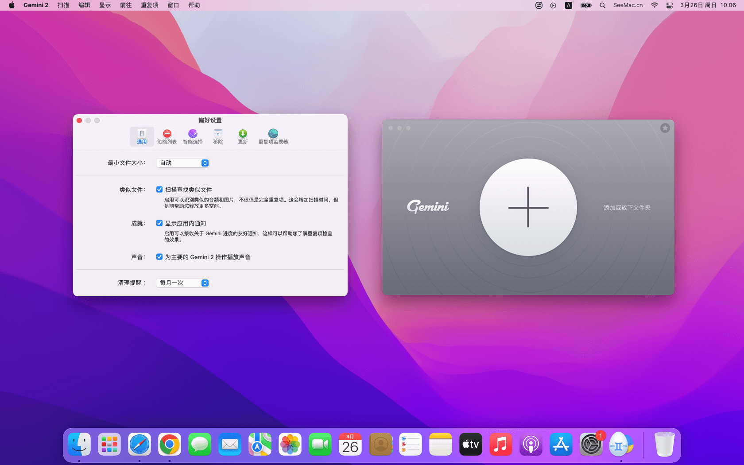Image resolution: width=744 pixels, height=465 pixels.
Task: Open Control Center in menu bar
Action: [x=670, y=5]
